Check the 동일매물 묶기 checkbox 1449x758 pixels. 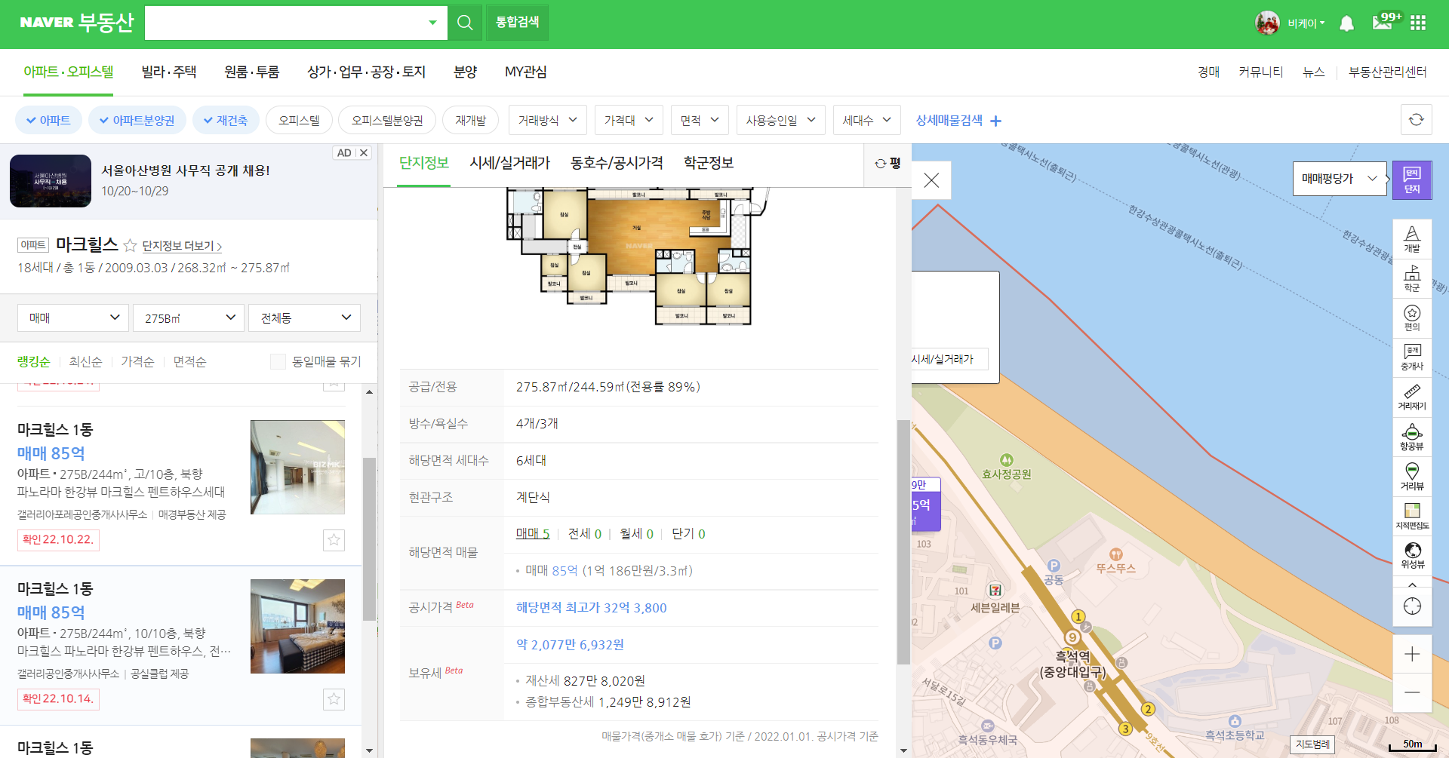pos(278,362)
